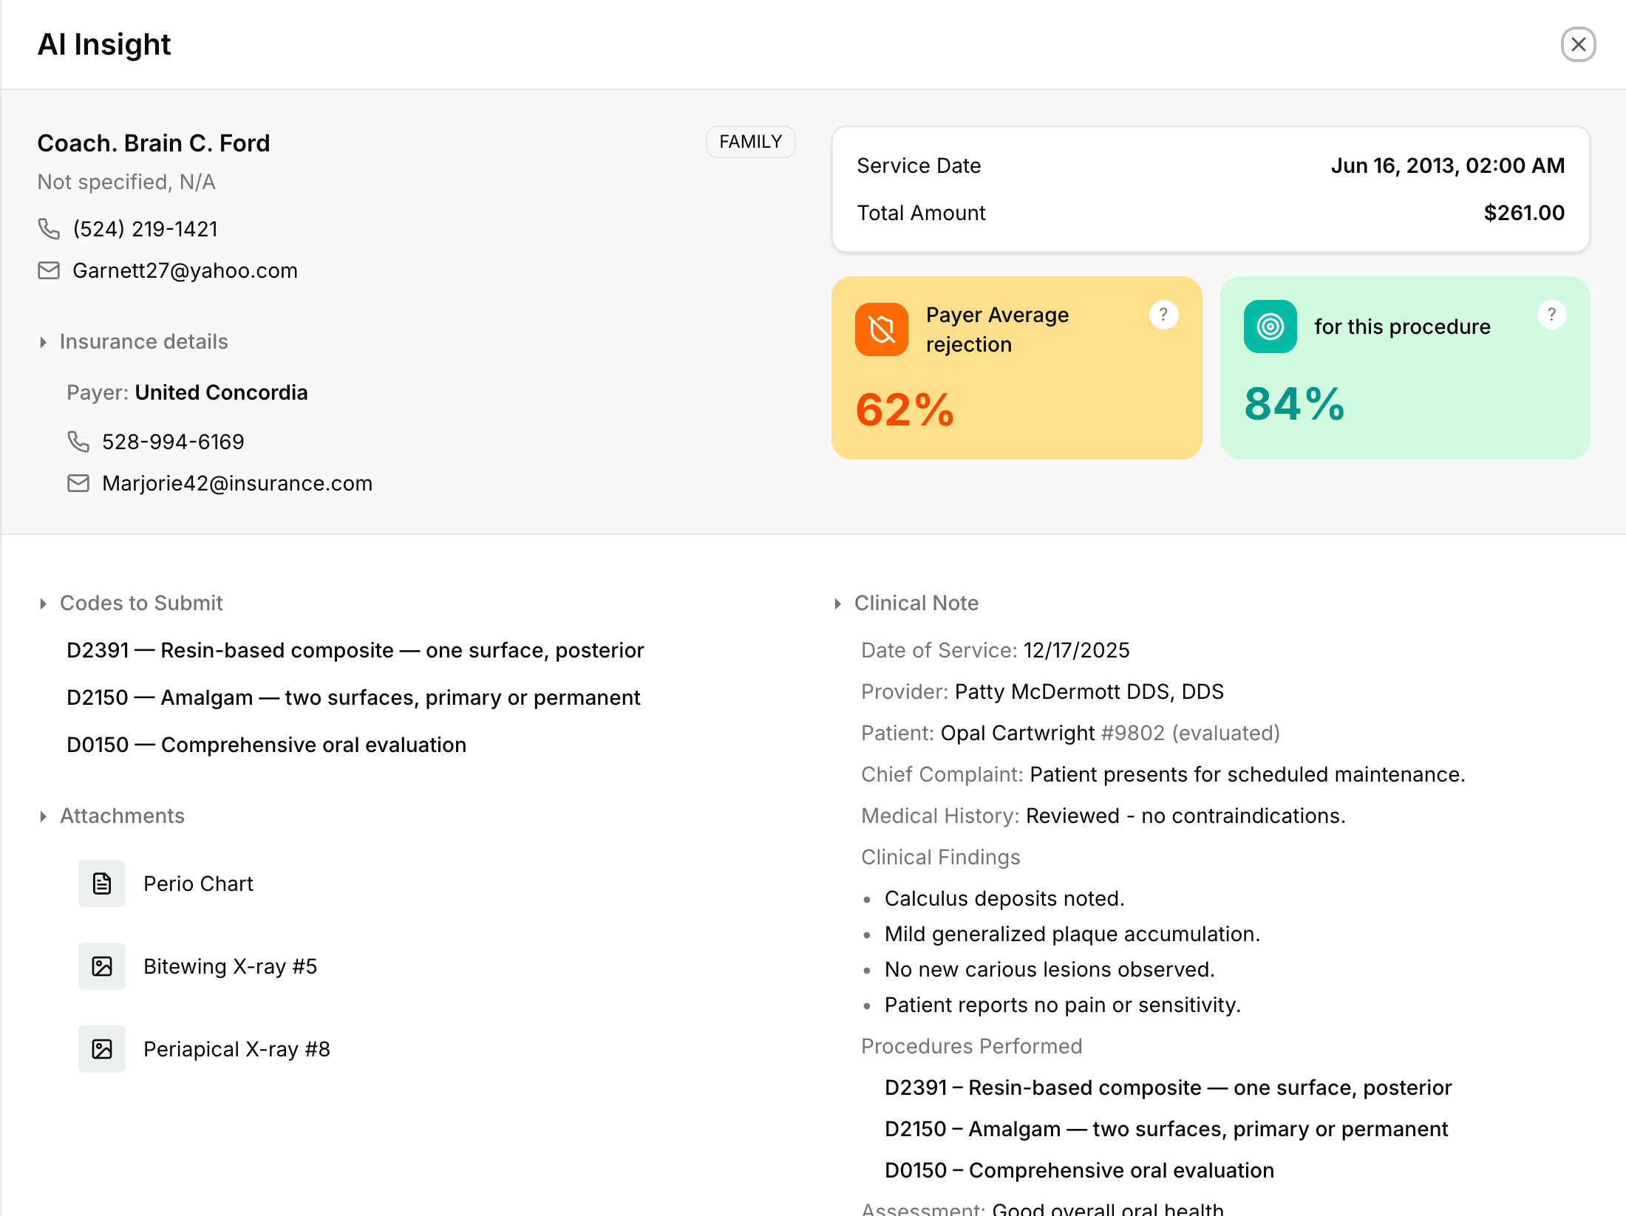Click the payer phone icon

[x=78, y=442]
